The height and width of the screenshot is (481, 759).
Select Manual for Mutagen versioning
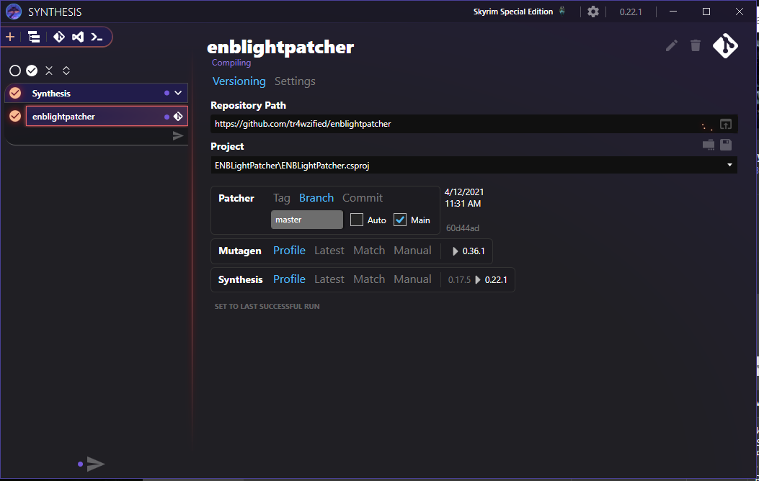(412, 251)
